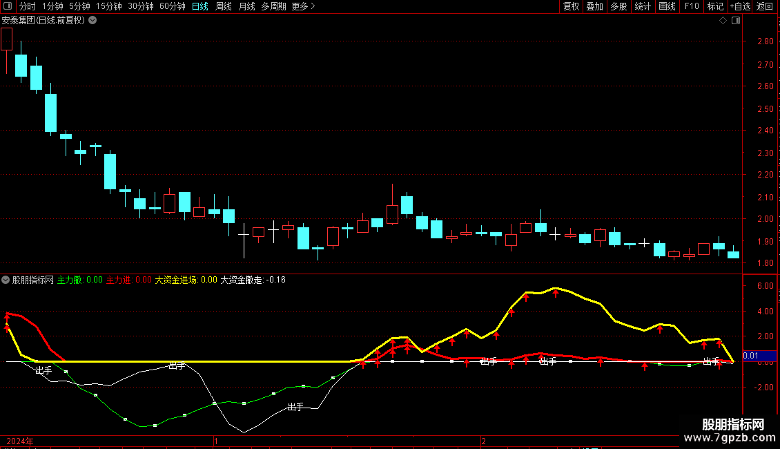
Task: Open the 多周期 multi-period view
Action: tap(273, 6)
